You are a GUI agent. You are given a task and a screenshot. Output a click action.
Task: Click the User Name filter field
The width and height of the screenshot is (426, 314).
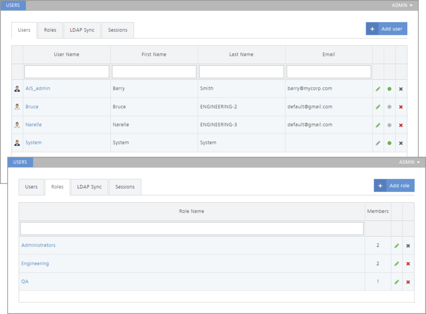click(66, 72)
